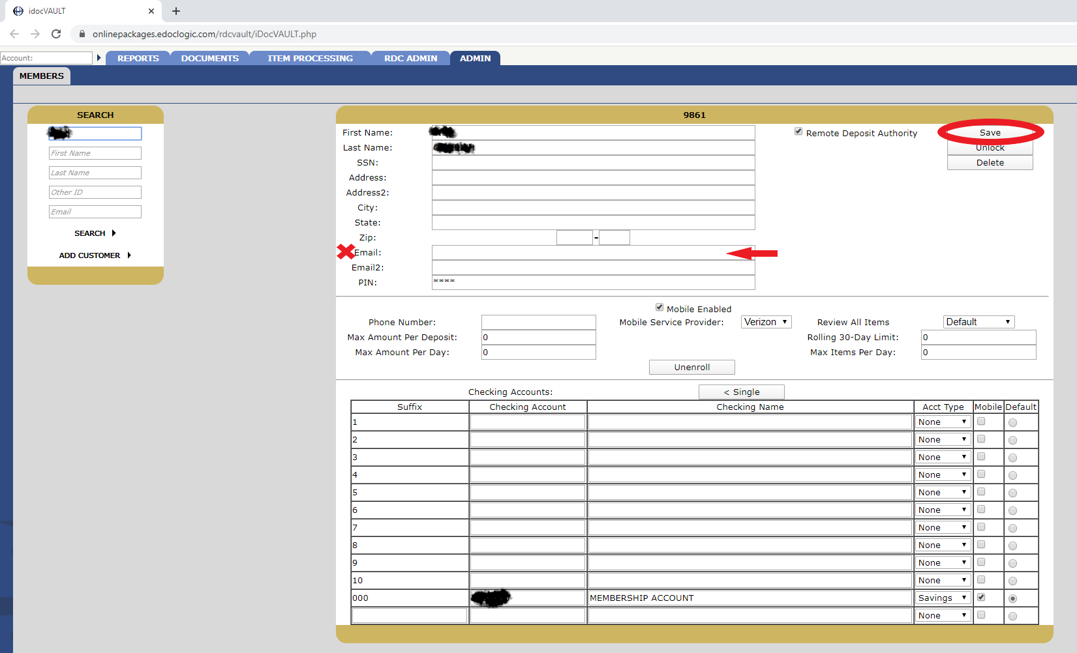Click Max Items Per Day field
1077x653 pixels.
[978, 353]
